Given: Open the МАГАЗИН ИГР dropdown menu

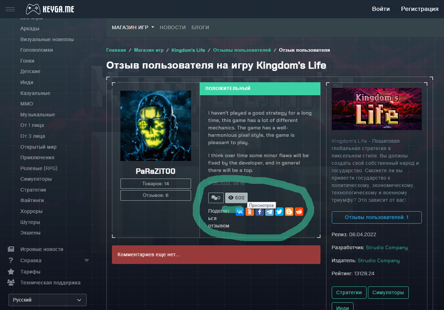Looking at the screenshot, I should pyautogui.click(x=133, y=28).
